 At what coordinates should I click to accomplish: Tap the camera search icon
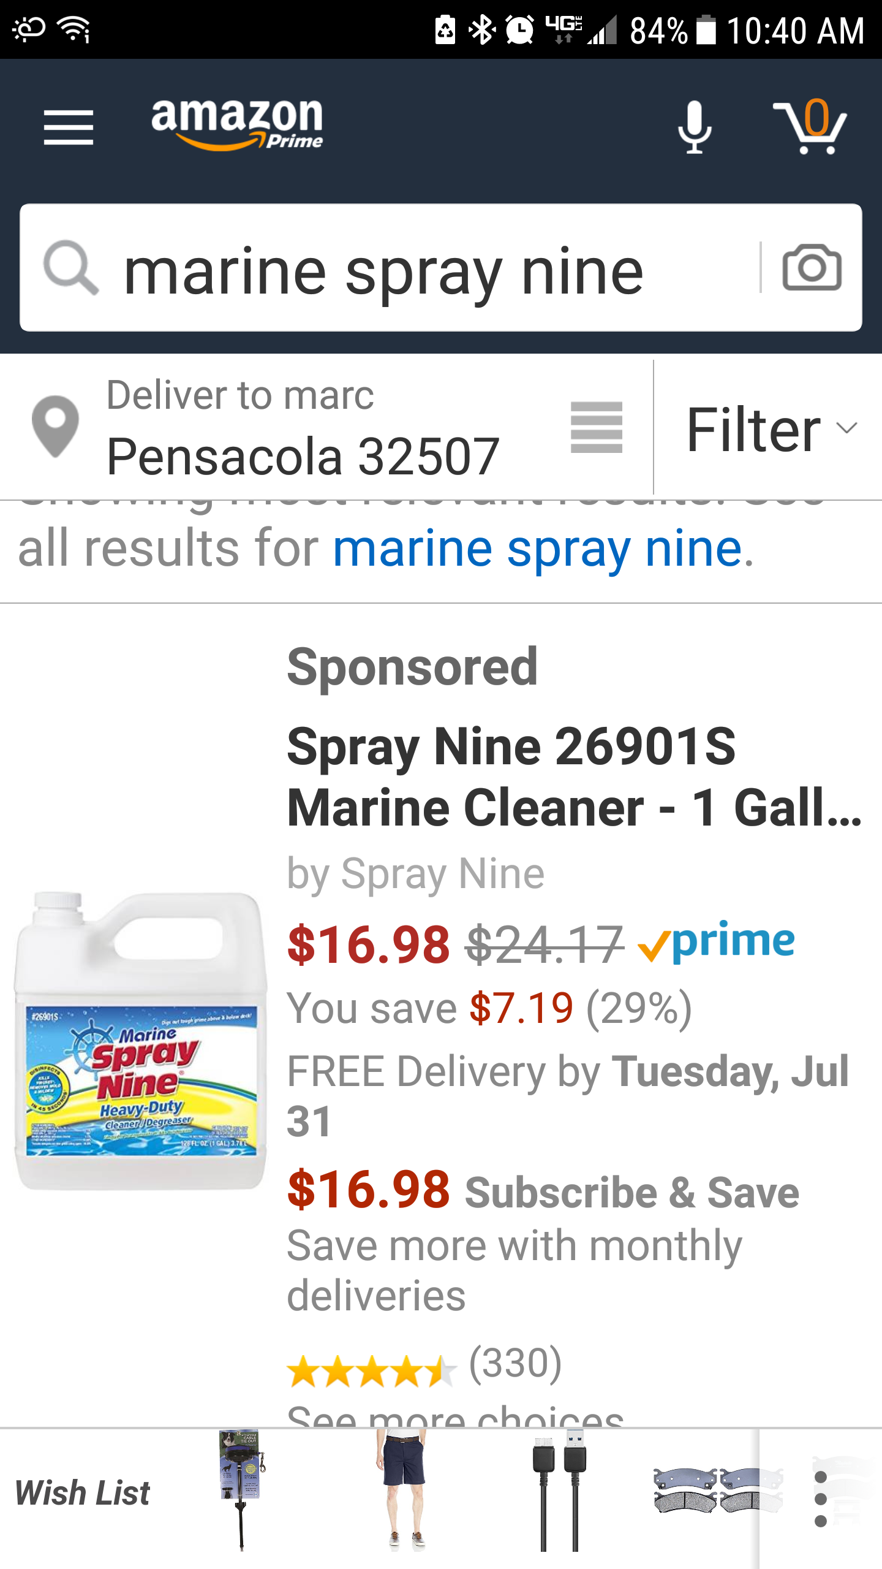[x=812, y=268]
